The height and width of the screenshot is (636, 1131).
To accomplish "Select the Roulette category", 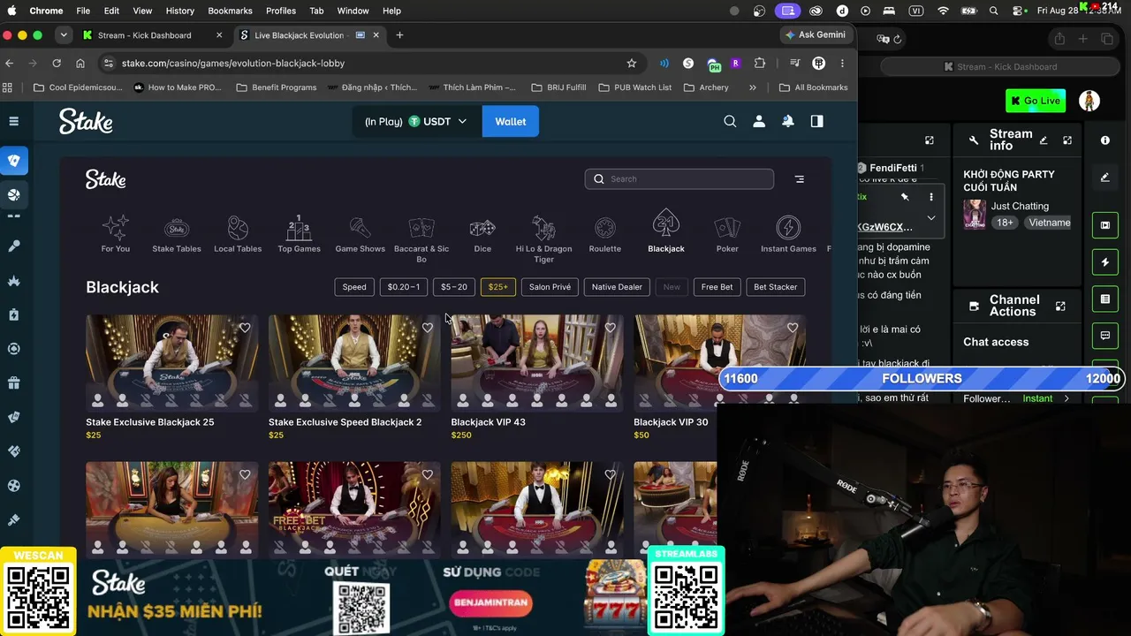I will pos(605,234).
